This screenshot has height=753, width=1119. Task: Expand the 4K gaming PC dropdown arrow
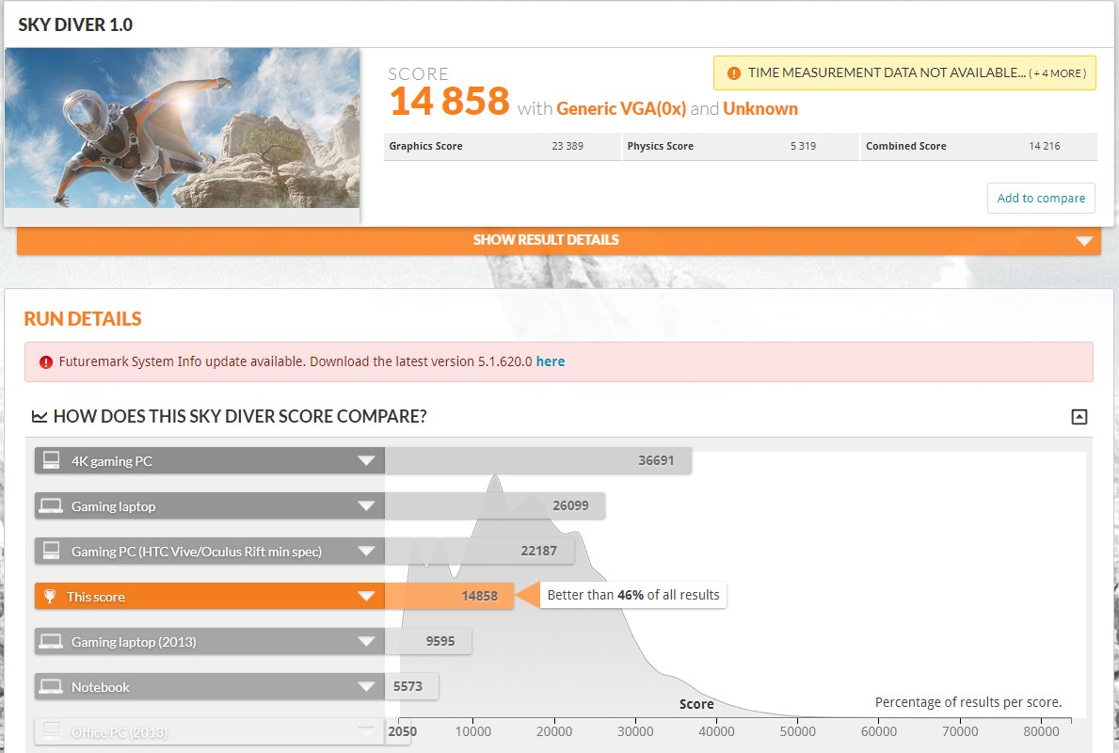click(366, 461)
